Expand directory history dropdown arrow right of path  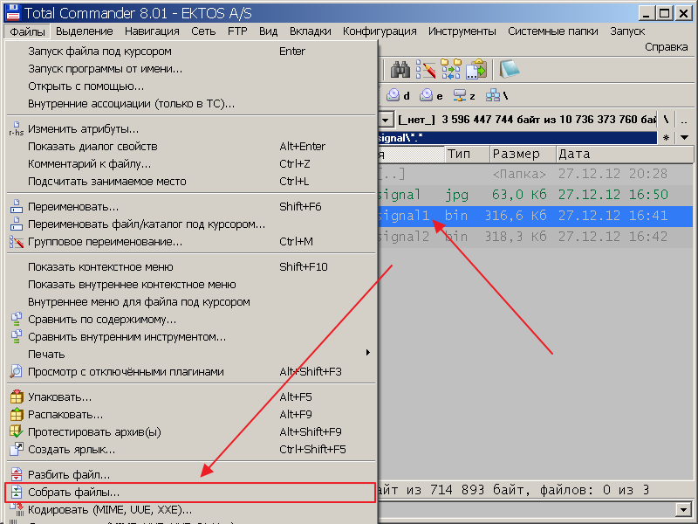684,137
